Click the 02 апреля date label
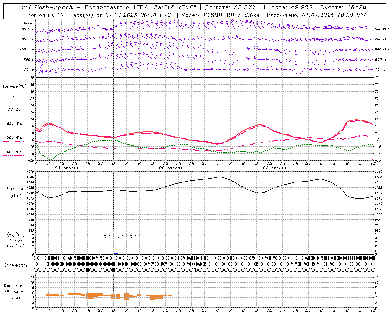The width and height of the screenshot is (391, 313). point(170,168)
